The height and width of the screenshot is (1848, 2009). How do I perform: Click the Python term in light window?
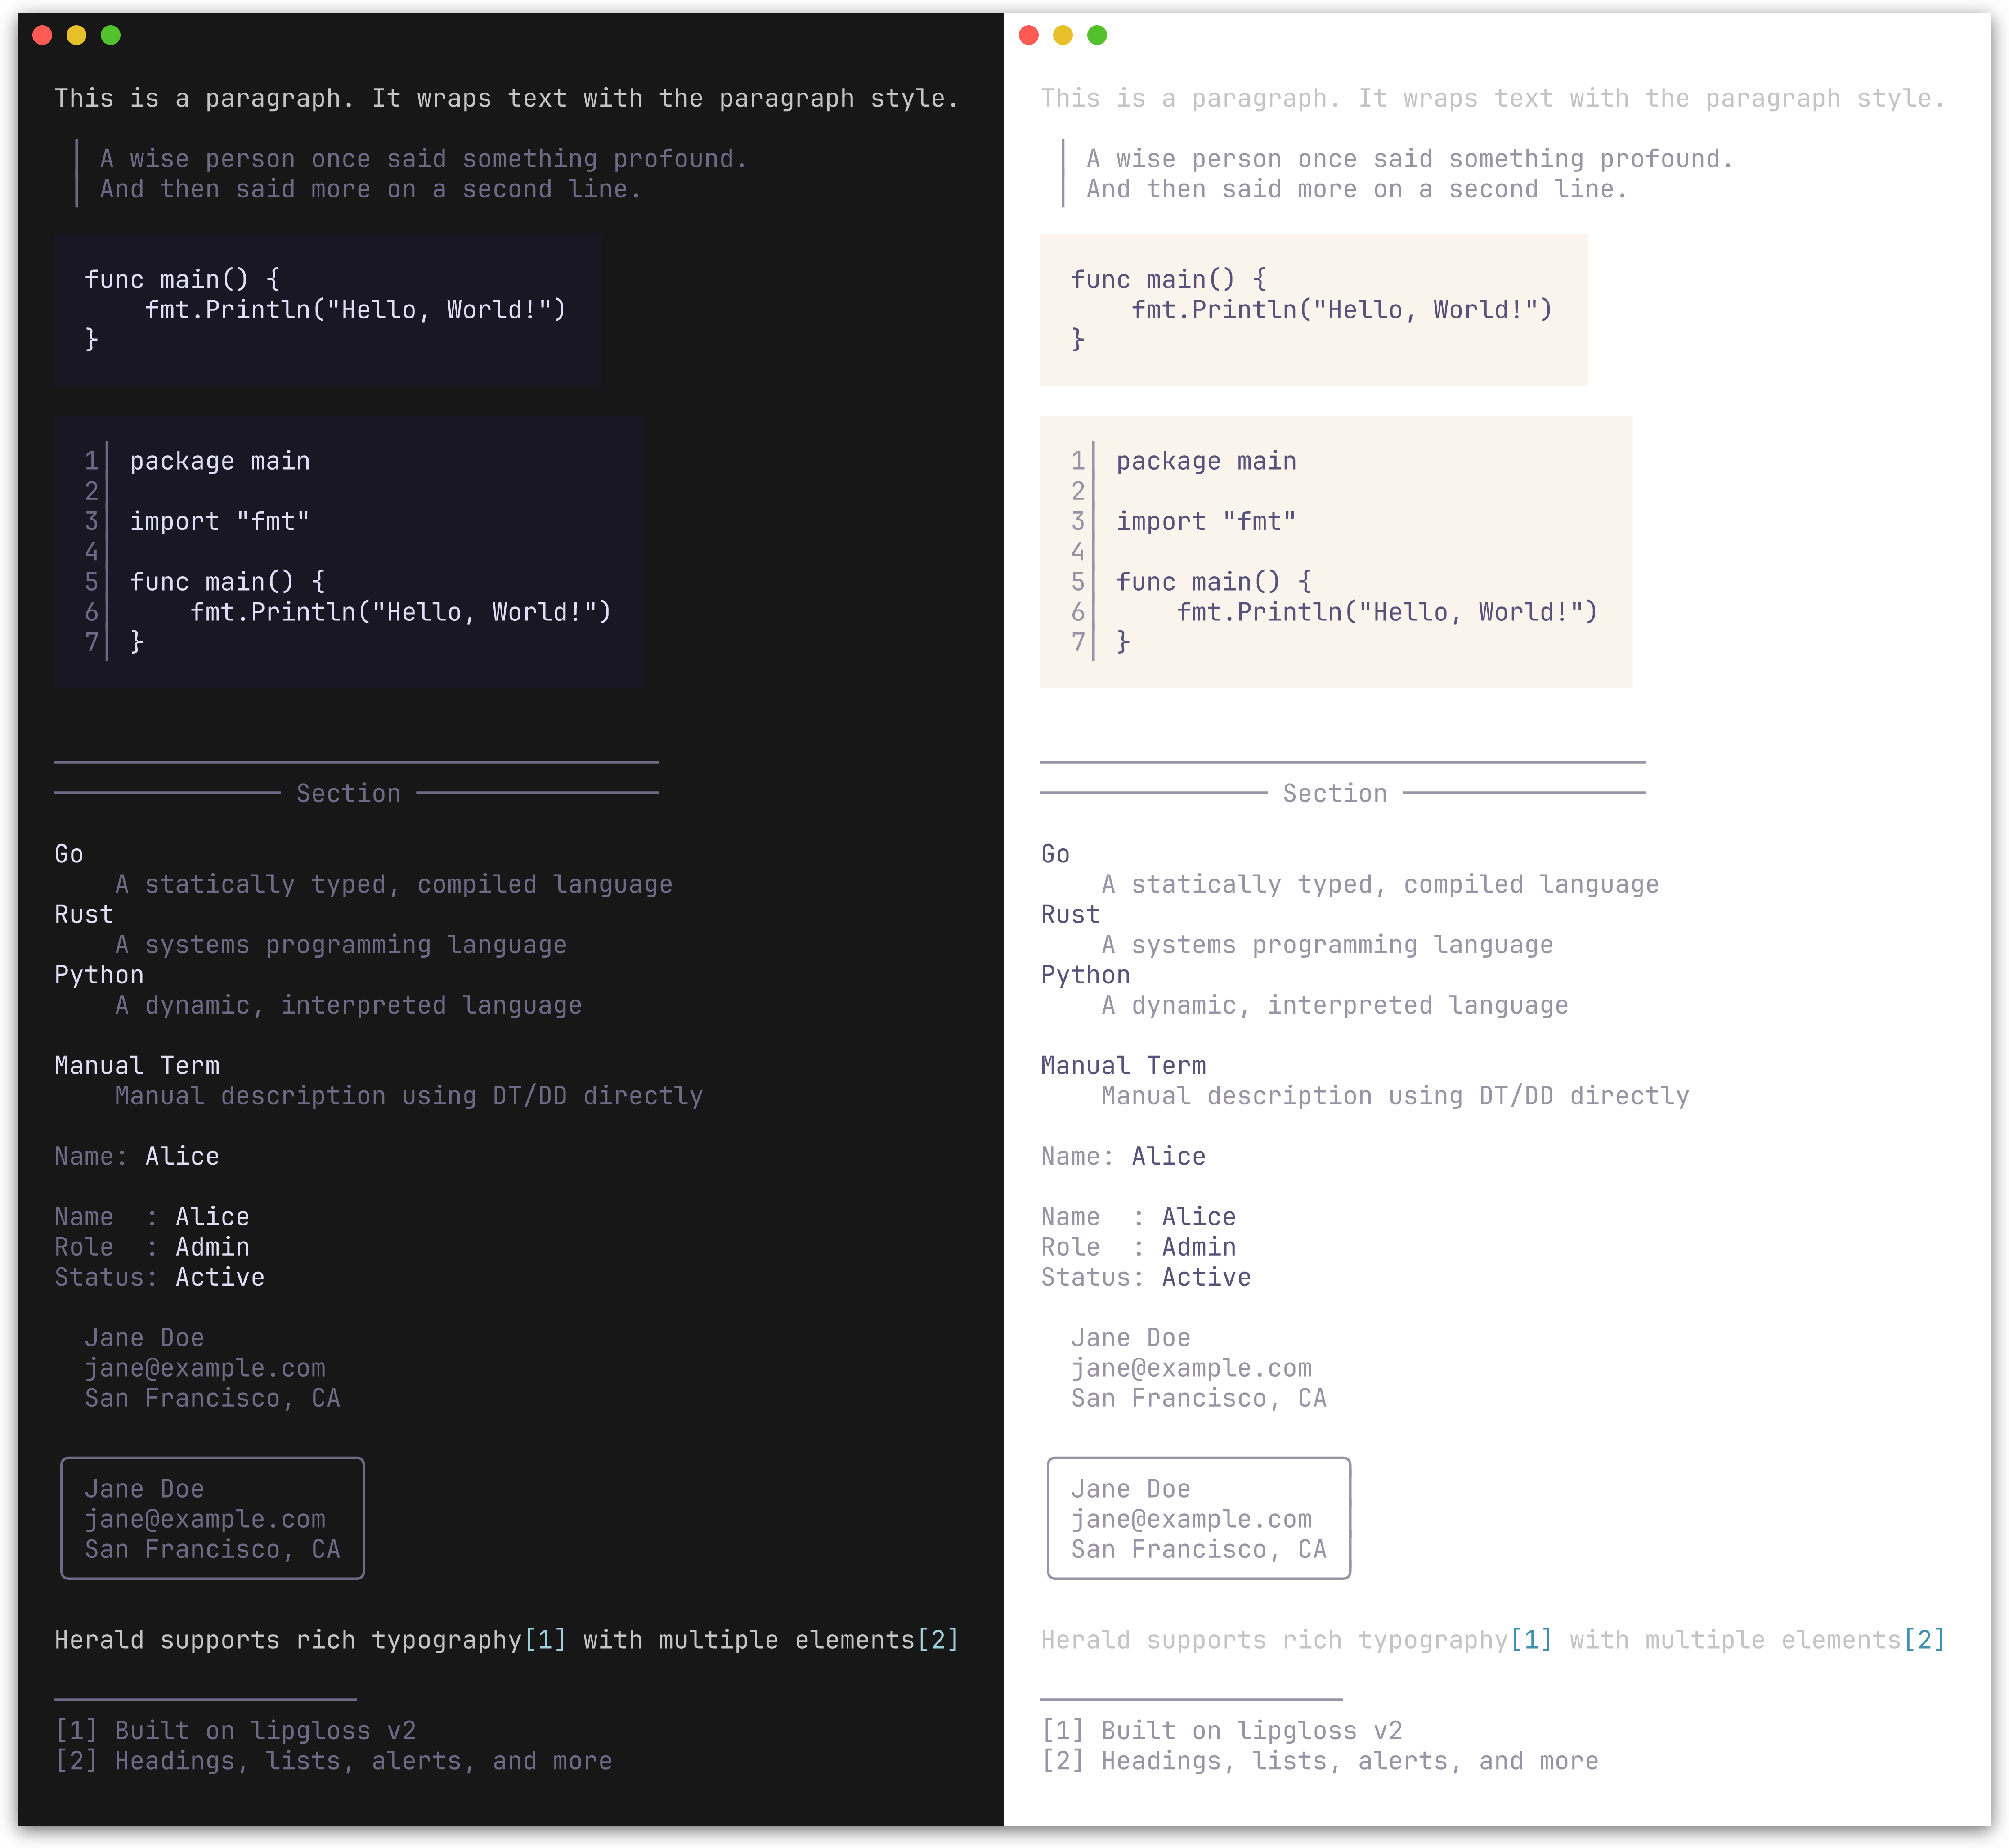(1085, 975)
